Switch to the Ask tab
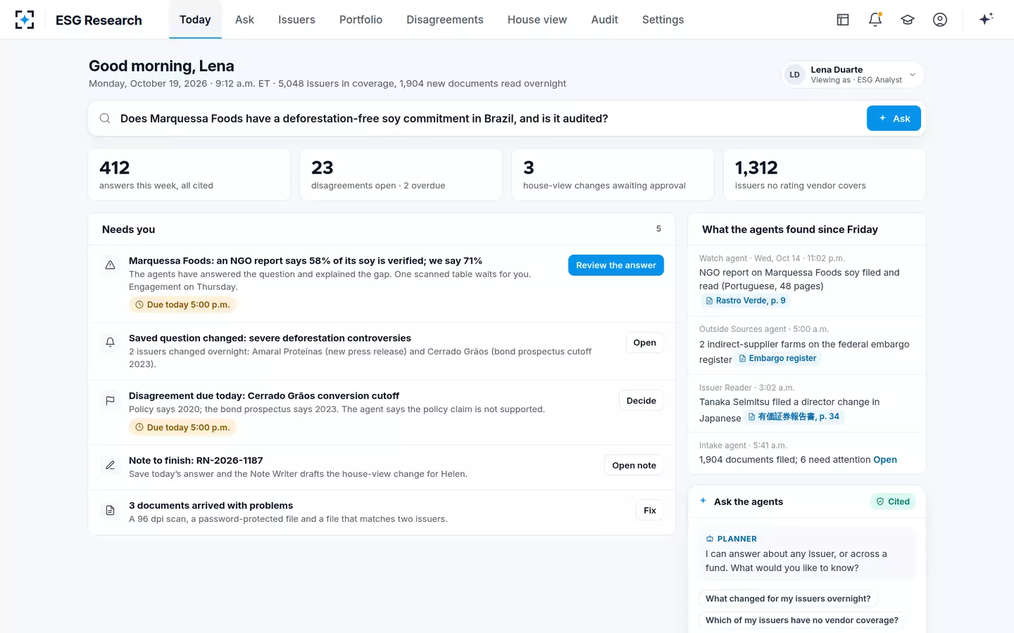Image resolution: width=1014 pixels, height=633 pixels. [x=244, y=20]
